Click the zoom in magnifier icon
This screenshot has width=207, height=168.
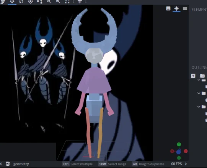point(58,2)
